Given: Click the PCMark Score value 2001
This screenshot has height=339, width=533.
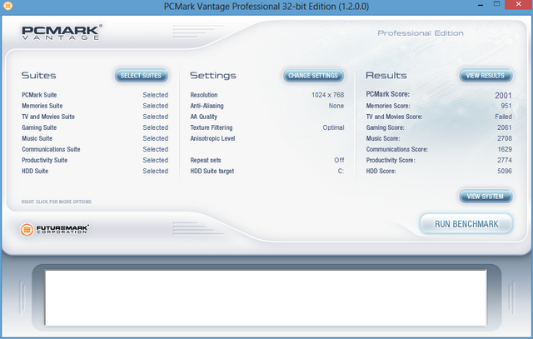Looking at the screenshot, I should point(503,95).
